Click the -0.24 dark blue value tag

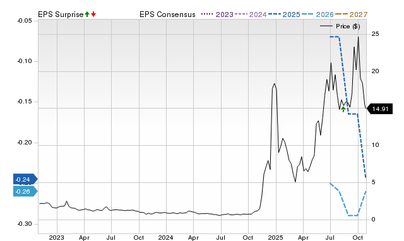[25, 179]
